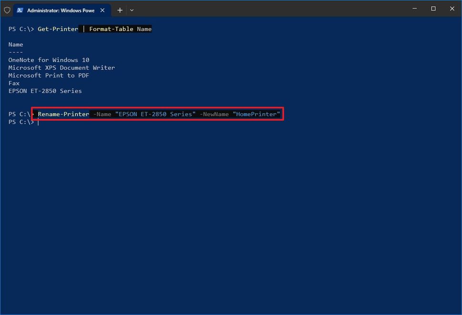Select the Administrator: Windows PowerShell tab
The height and width of the screenshot is (315, 462).
click(60, 10)
